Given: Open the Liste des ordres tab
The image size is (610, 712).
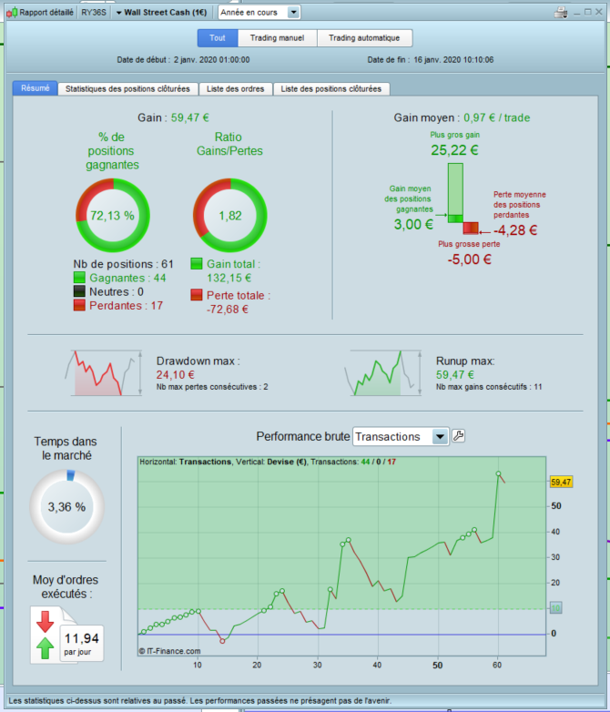Looking at the screenshot, I should (235, 89).
